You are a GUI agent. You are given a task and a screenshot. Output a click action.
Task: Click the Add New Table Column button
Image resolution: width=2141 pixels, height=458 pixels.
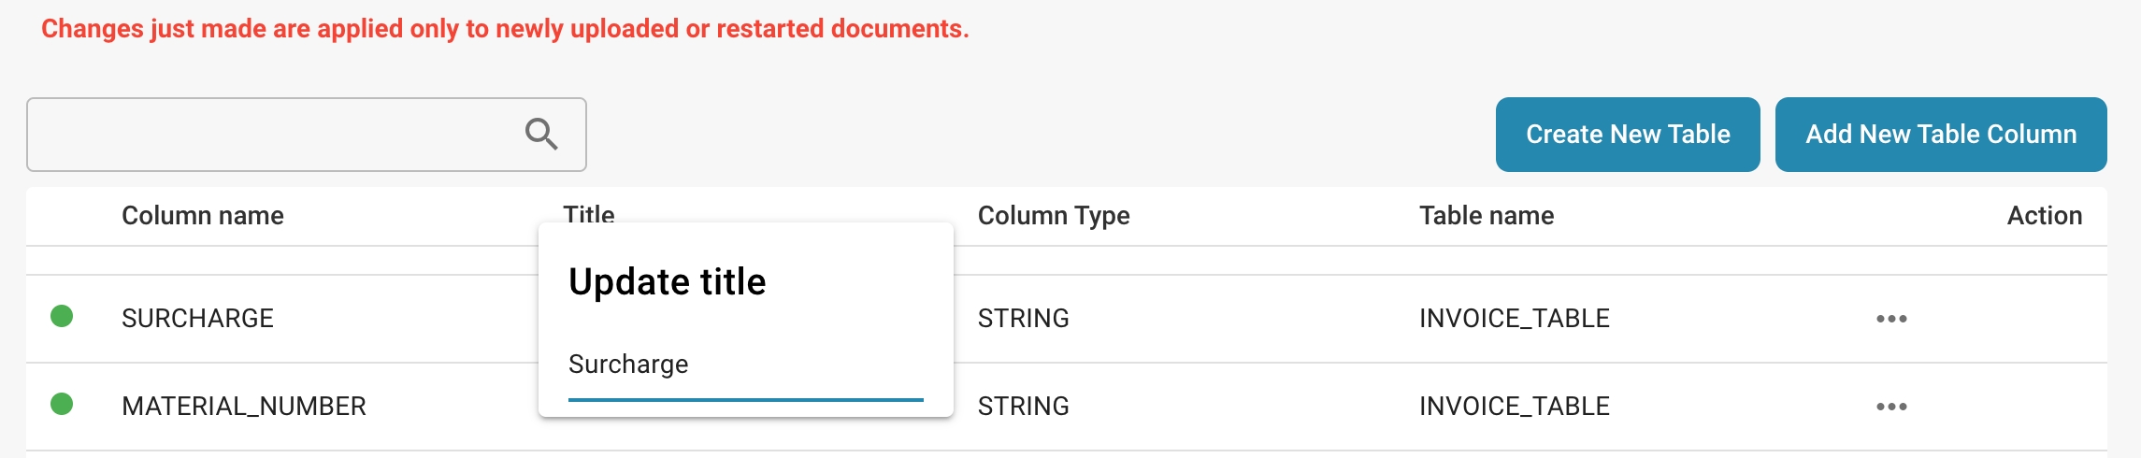pos(1941,135)
